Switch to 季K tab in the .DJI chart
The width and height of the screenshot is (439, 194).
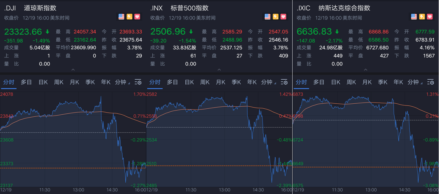(90, 82)
